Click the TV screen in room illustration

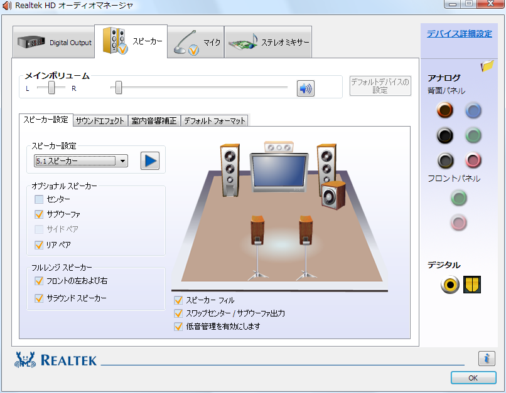click(x=279, y=172)
